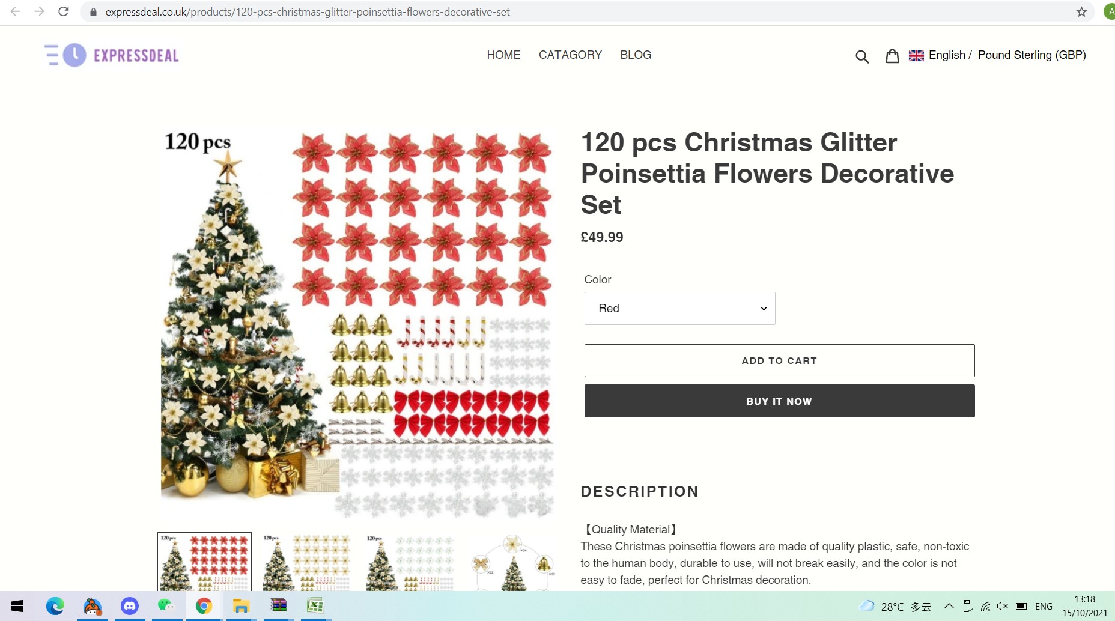The height and width of the screenshot is (621, 1115).
Task: Navigate to the HOME menu item
Action: (503, 55)
